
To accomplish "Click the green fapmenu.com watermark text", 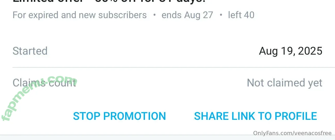I will (38, 97).
